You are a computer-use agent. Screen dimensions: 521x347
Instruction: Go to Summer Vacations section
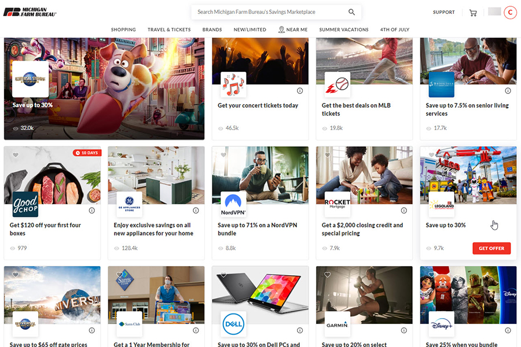coord(344,29)
